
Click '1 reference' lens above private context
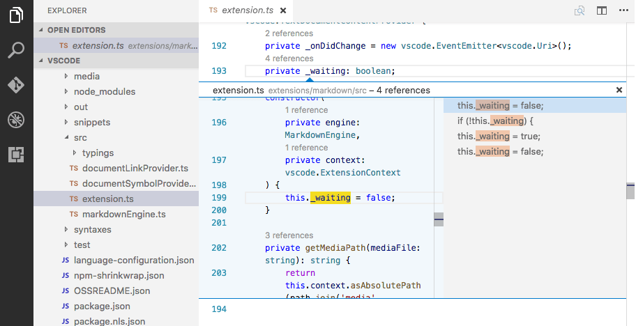[x=306, y=148]
